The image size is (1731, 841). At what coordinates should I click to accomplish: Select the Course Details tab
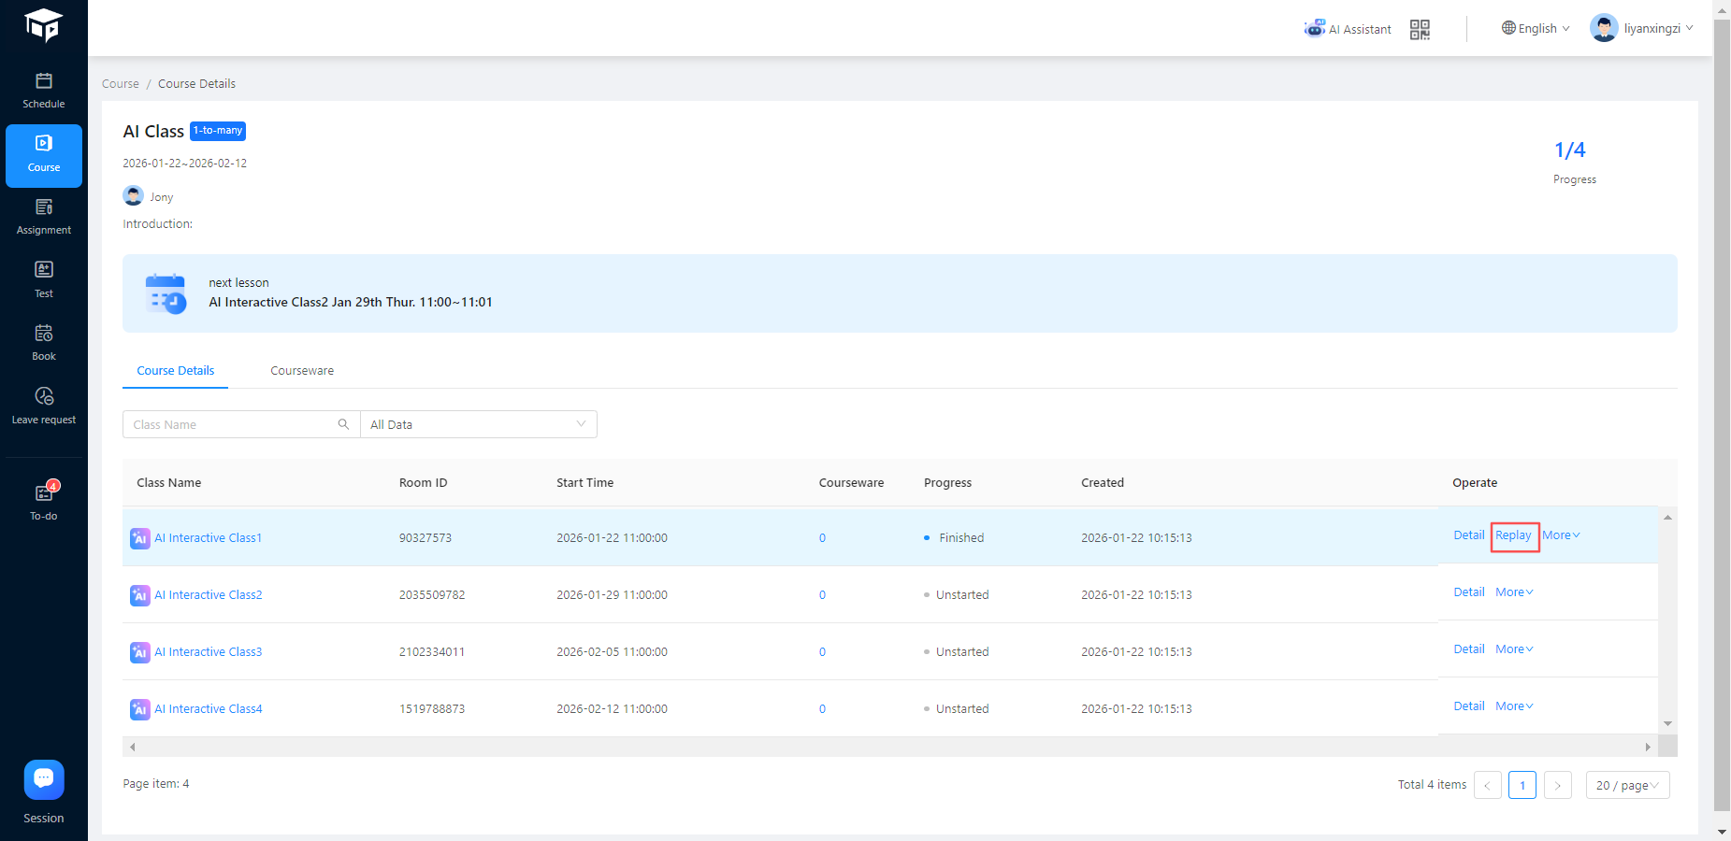coord(176,371)
